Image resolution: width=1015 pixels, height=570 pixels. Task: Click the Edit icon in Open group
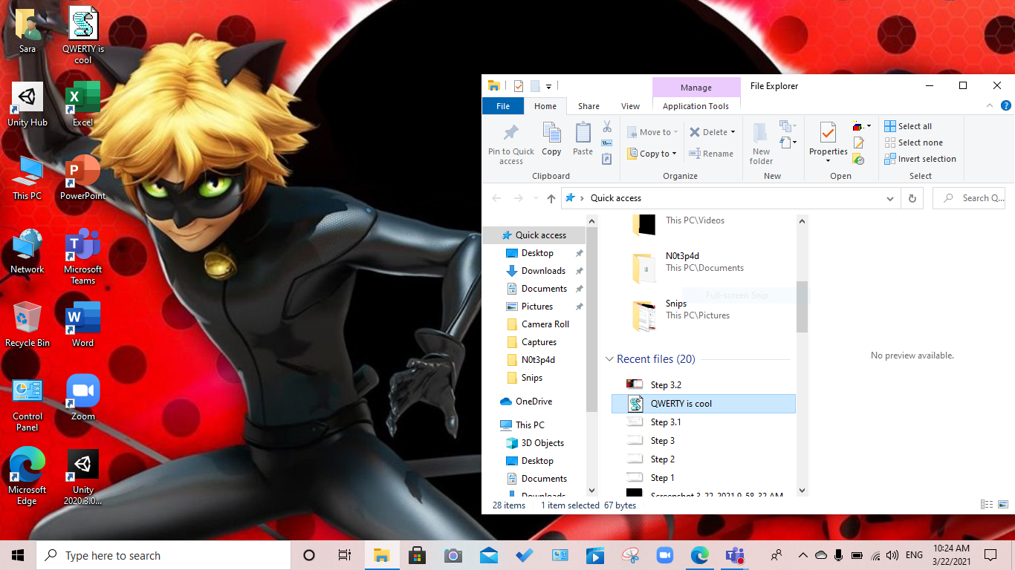pos(859,142)
